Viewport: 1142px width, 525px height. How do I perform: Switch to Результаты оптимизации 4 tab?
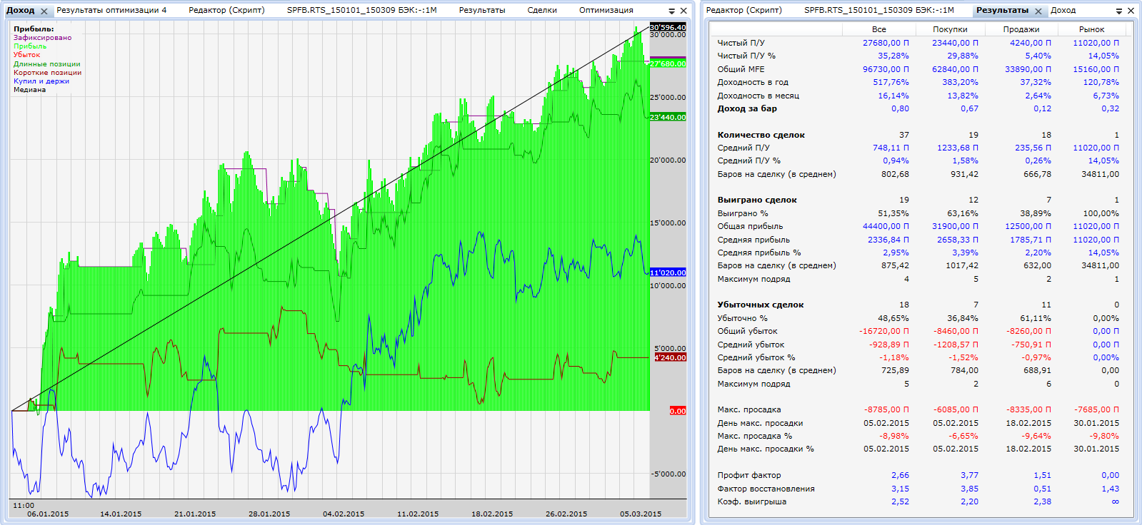[x=111, y=10]
